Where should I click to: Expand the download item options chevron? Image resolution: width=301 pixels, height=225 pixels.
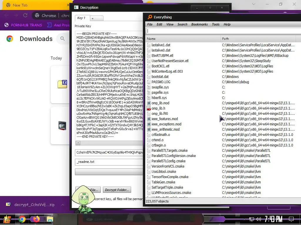click(63, 205)
